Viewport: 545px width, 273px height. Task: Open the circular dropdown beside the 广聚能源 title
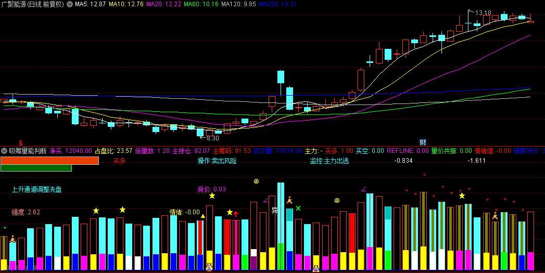pyautogui.click(x=70, y=4)
